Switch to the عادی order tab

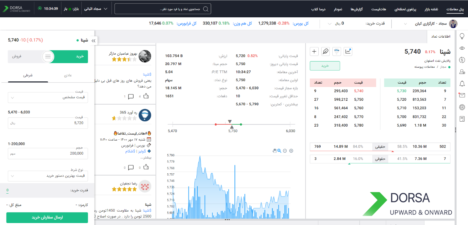68,75
